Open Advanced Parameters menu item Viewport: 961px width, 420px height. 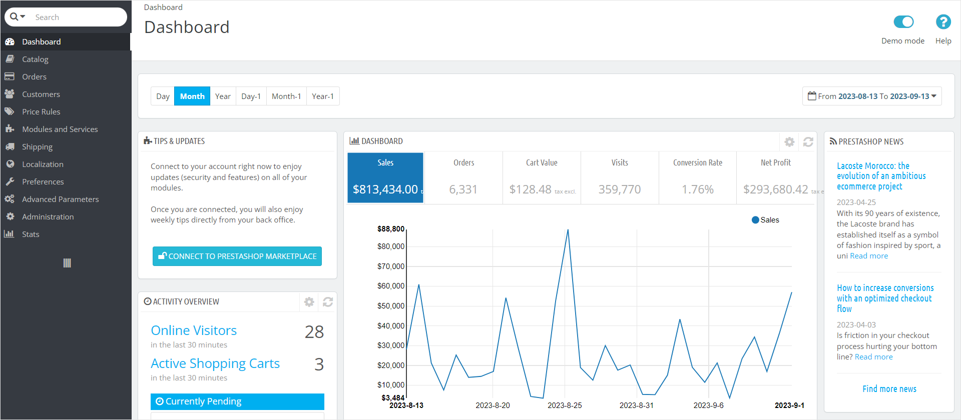coord(66,199)
